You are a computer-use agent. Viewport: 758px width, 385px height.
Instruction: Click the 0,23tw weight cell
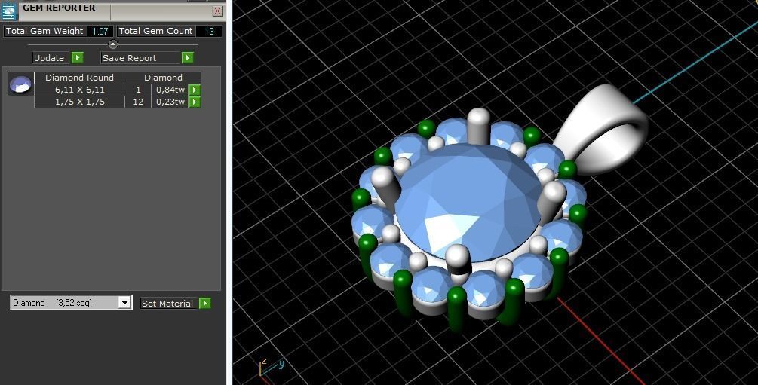[x=170, y=102]
